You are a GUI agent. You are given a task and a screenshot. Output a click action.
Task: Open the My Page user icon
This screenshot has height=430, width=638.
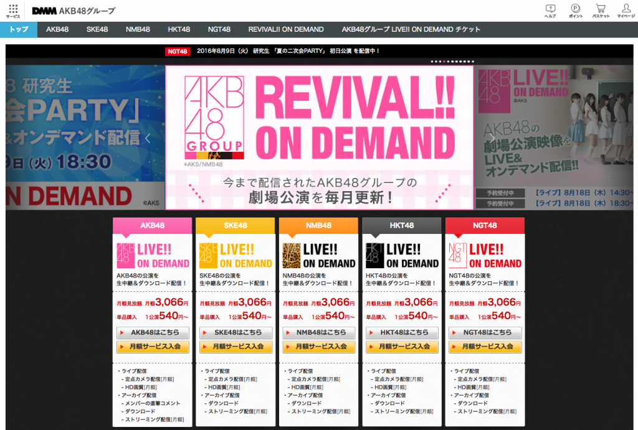626,11
